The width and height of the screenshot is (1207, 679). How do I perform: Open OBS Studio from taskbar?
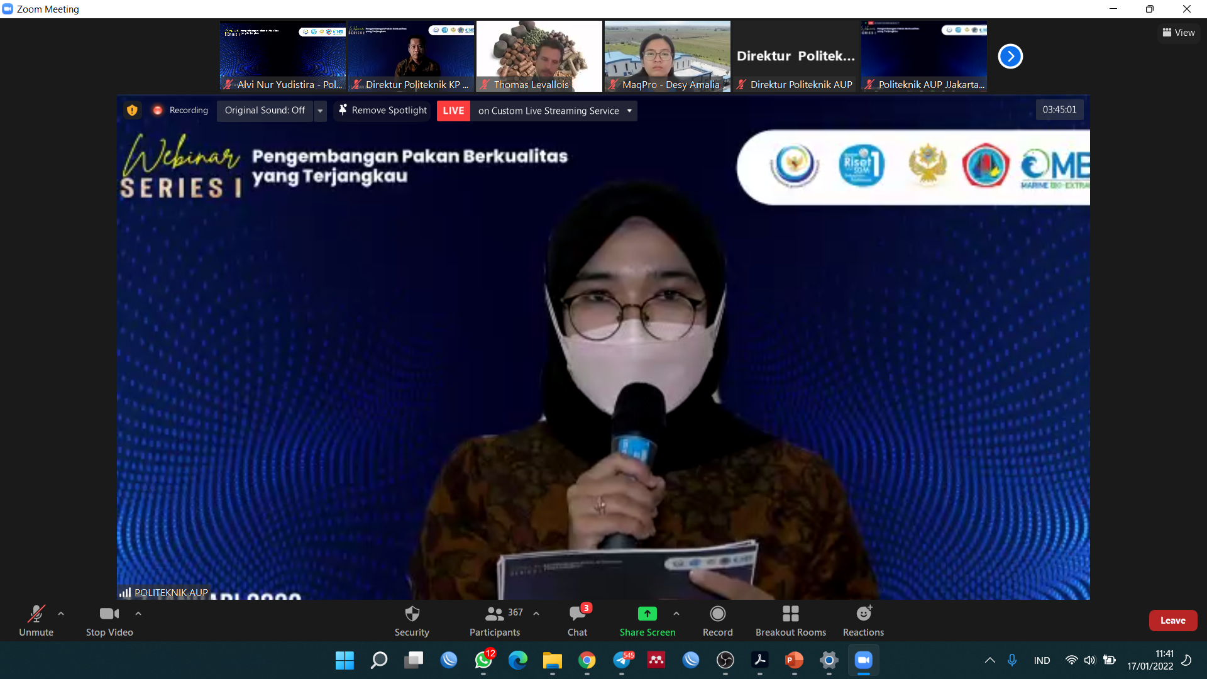725,660
